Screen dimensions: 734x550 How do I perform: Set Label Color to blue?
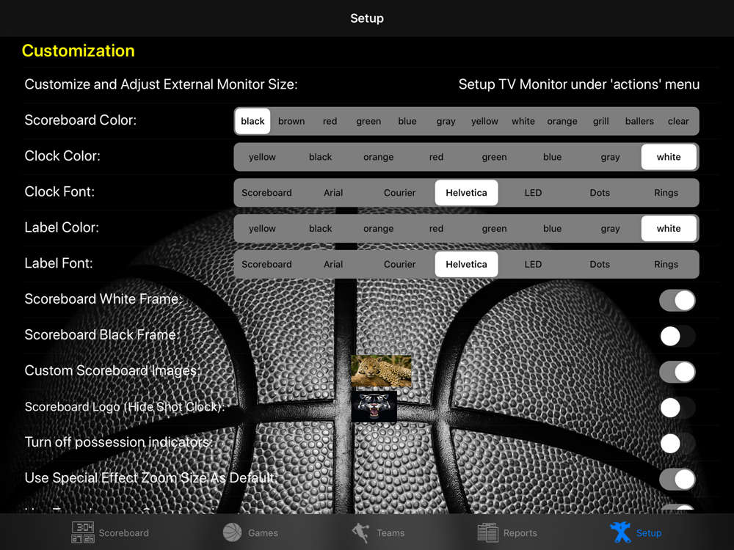point(553,229)
